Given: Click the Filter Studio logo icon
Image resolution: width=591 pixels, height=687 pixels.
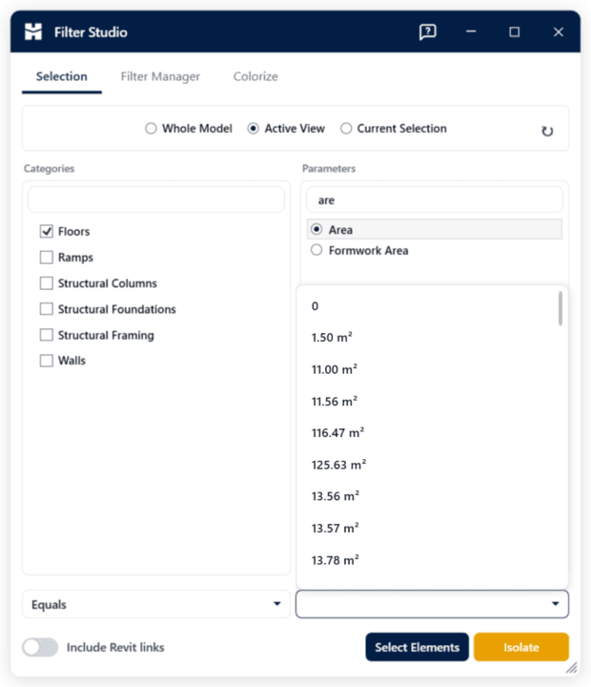Looking at the screenshot, I should tap(33, 31).
